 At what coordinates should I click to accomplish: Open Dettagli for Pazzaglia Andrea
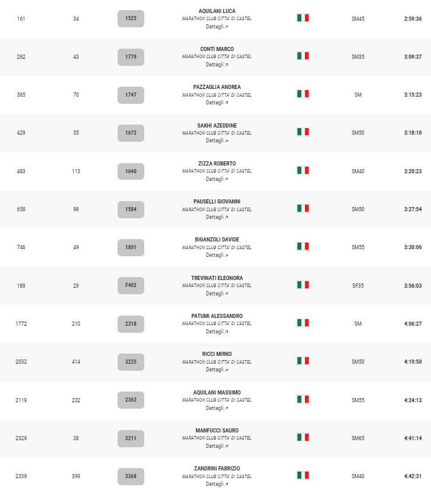[x=217, y=103]
